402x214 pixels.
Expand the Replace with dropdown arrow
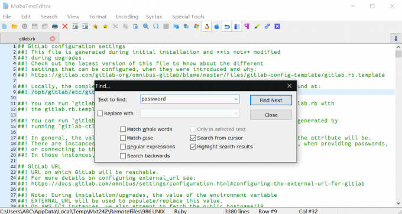click(236, 114)
